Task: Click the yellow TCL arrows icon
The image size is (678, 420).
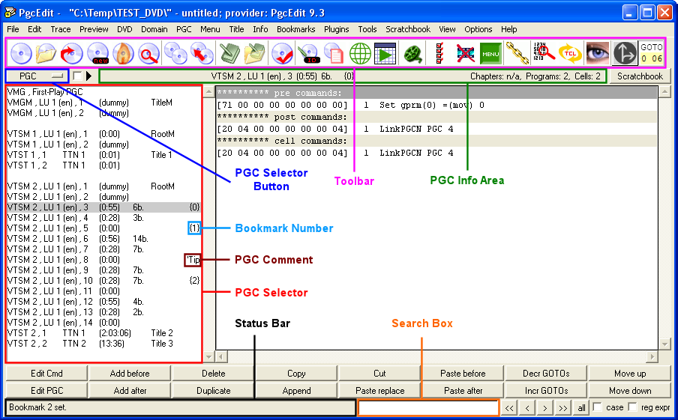Action: [x=570, y=53]
